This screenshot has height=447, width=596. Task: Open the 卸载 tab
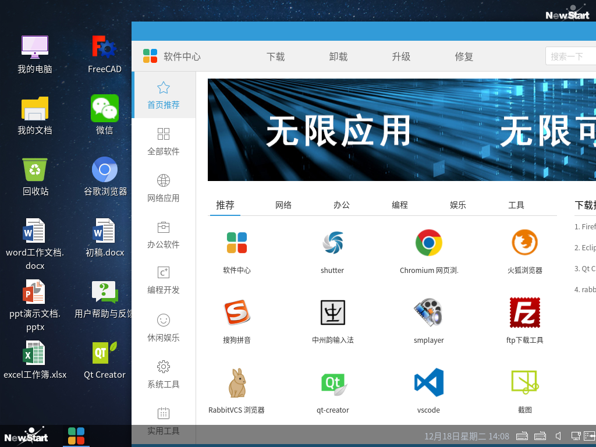pos(338,56)
